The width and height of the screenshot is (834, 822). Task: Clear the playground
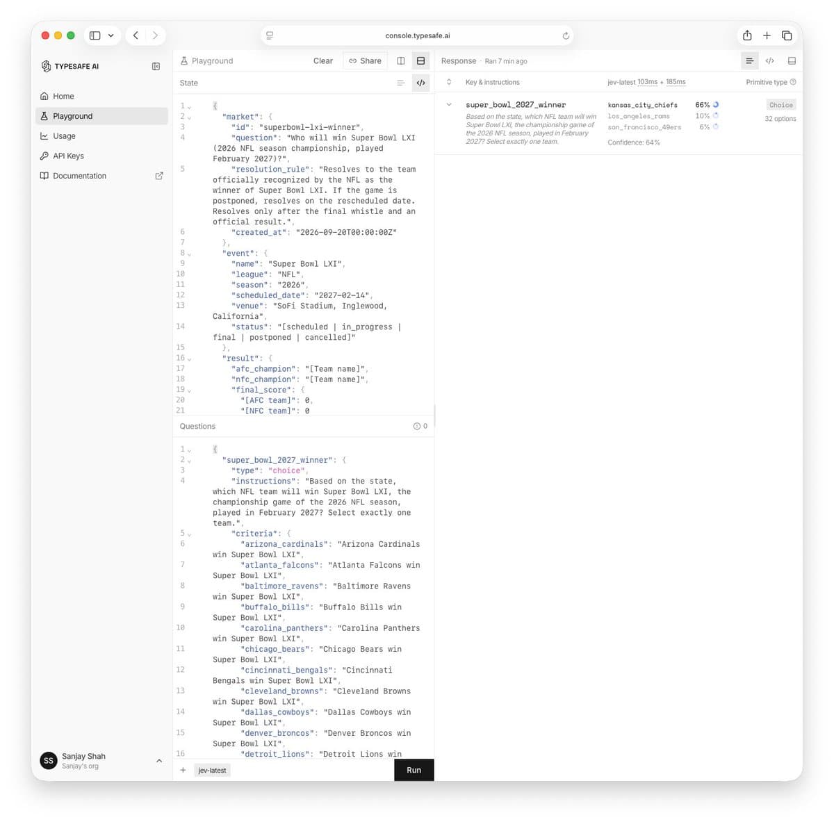tap(323, 61)
